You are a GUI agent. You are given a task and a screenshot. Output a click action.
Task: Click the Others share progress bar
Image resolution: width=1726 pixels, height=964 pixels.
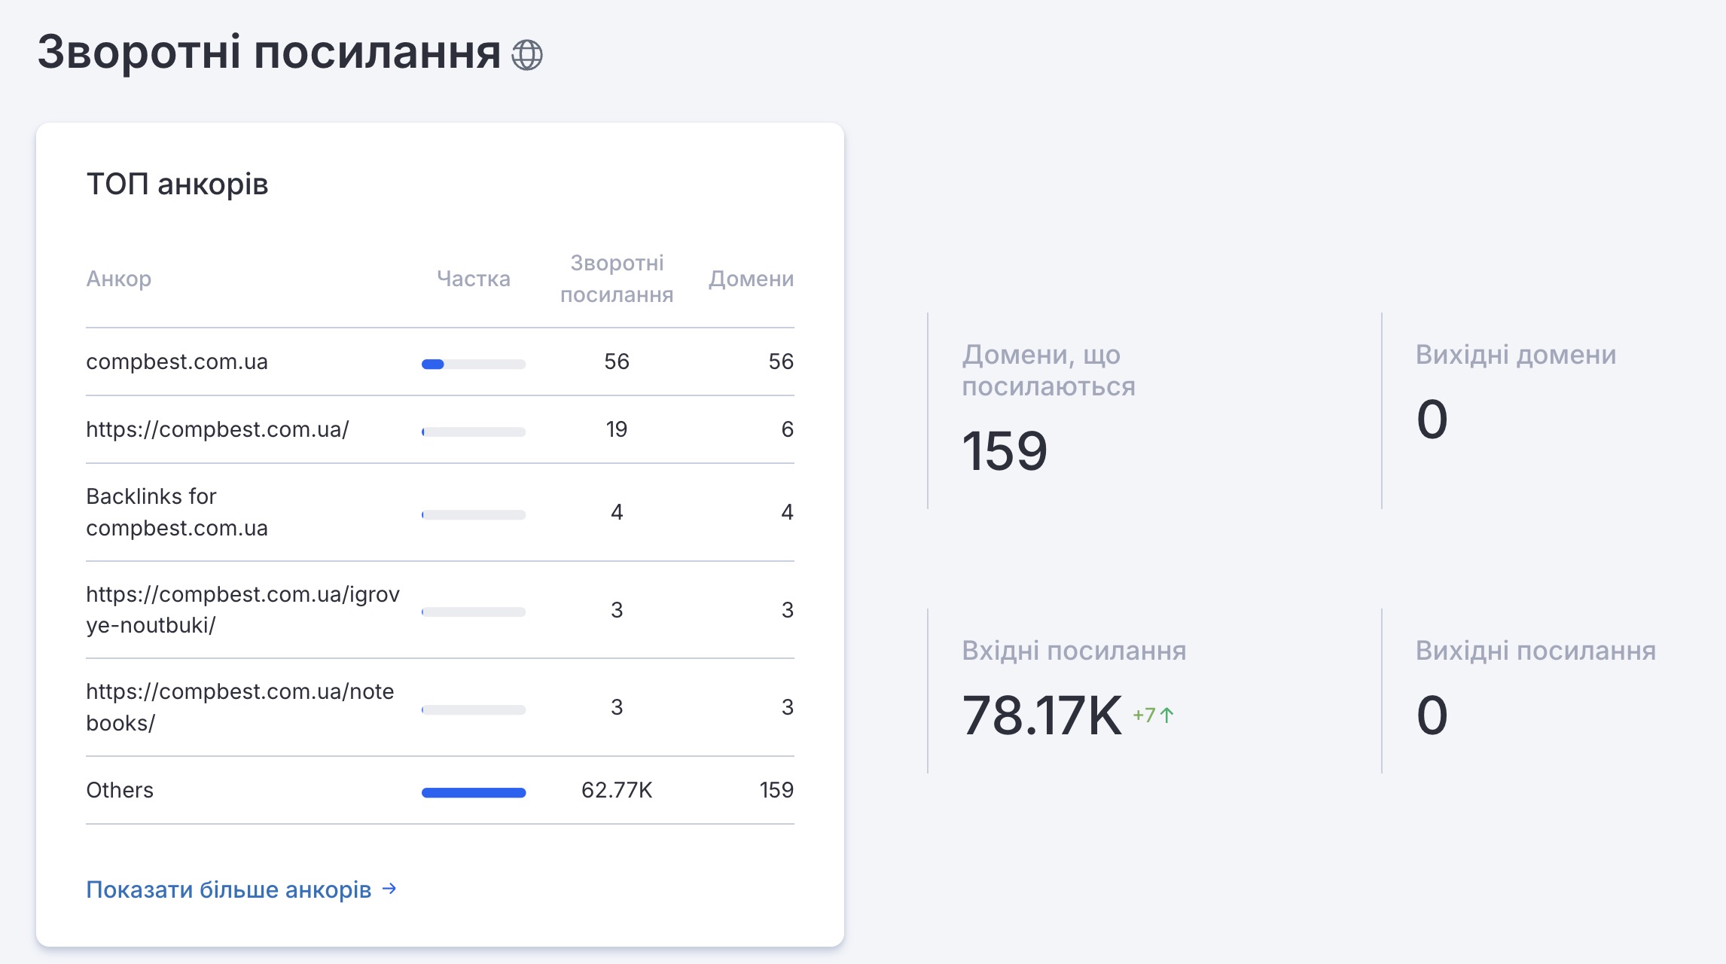[473, 792]
